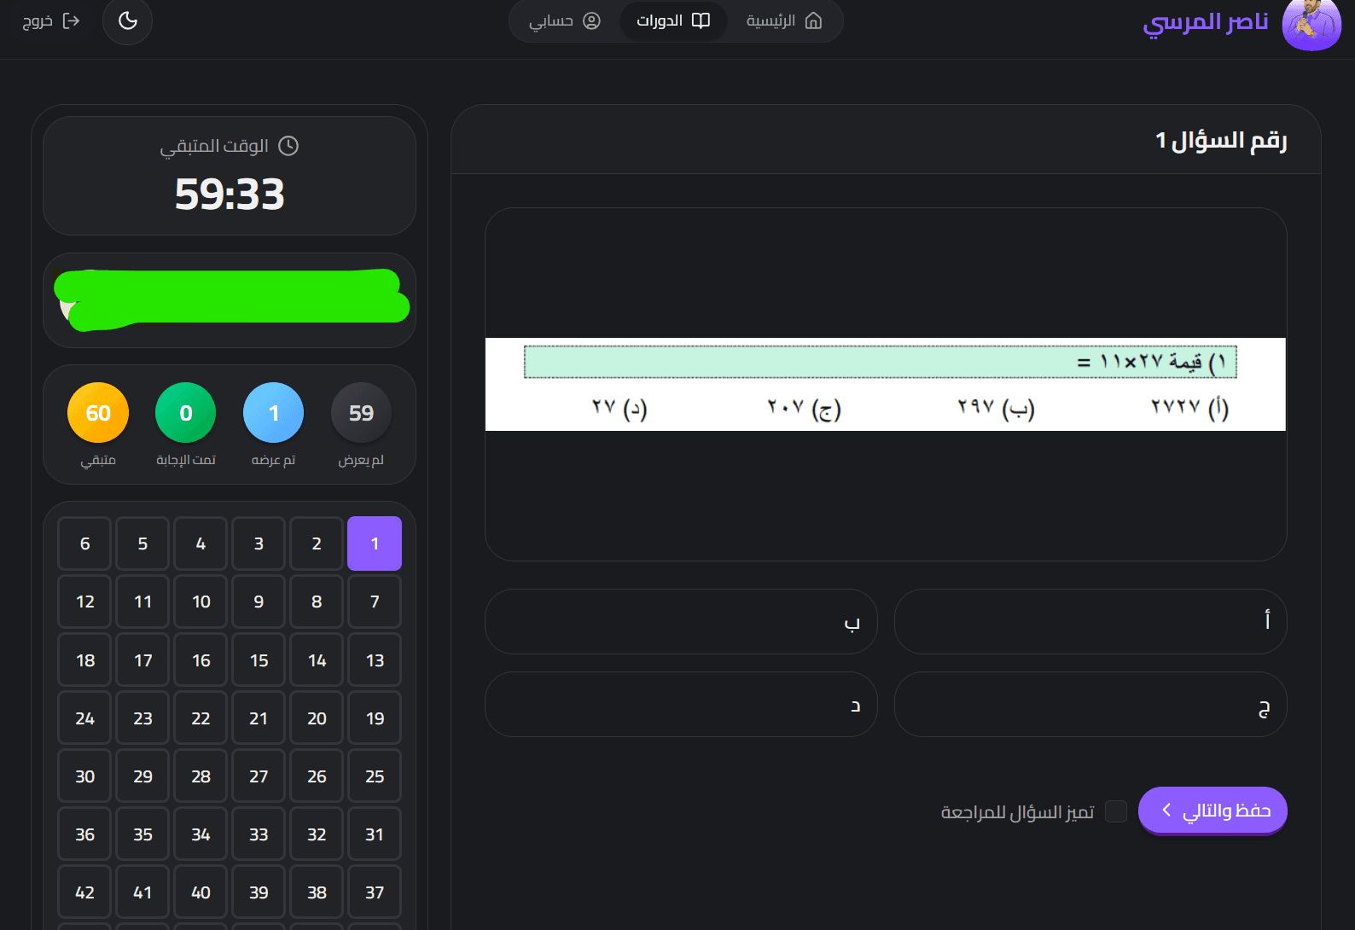
Task: Switch to the الدورات courses tab
Action: pyautogui.click(x=673, y=20)
